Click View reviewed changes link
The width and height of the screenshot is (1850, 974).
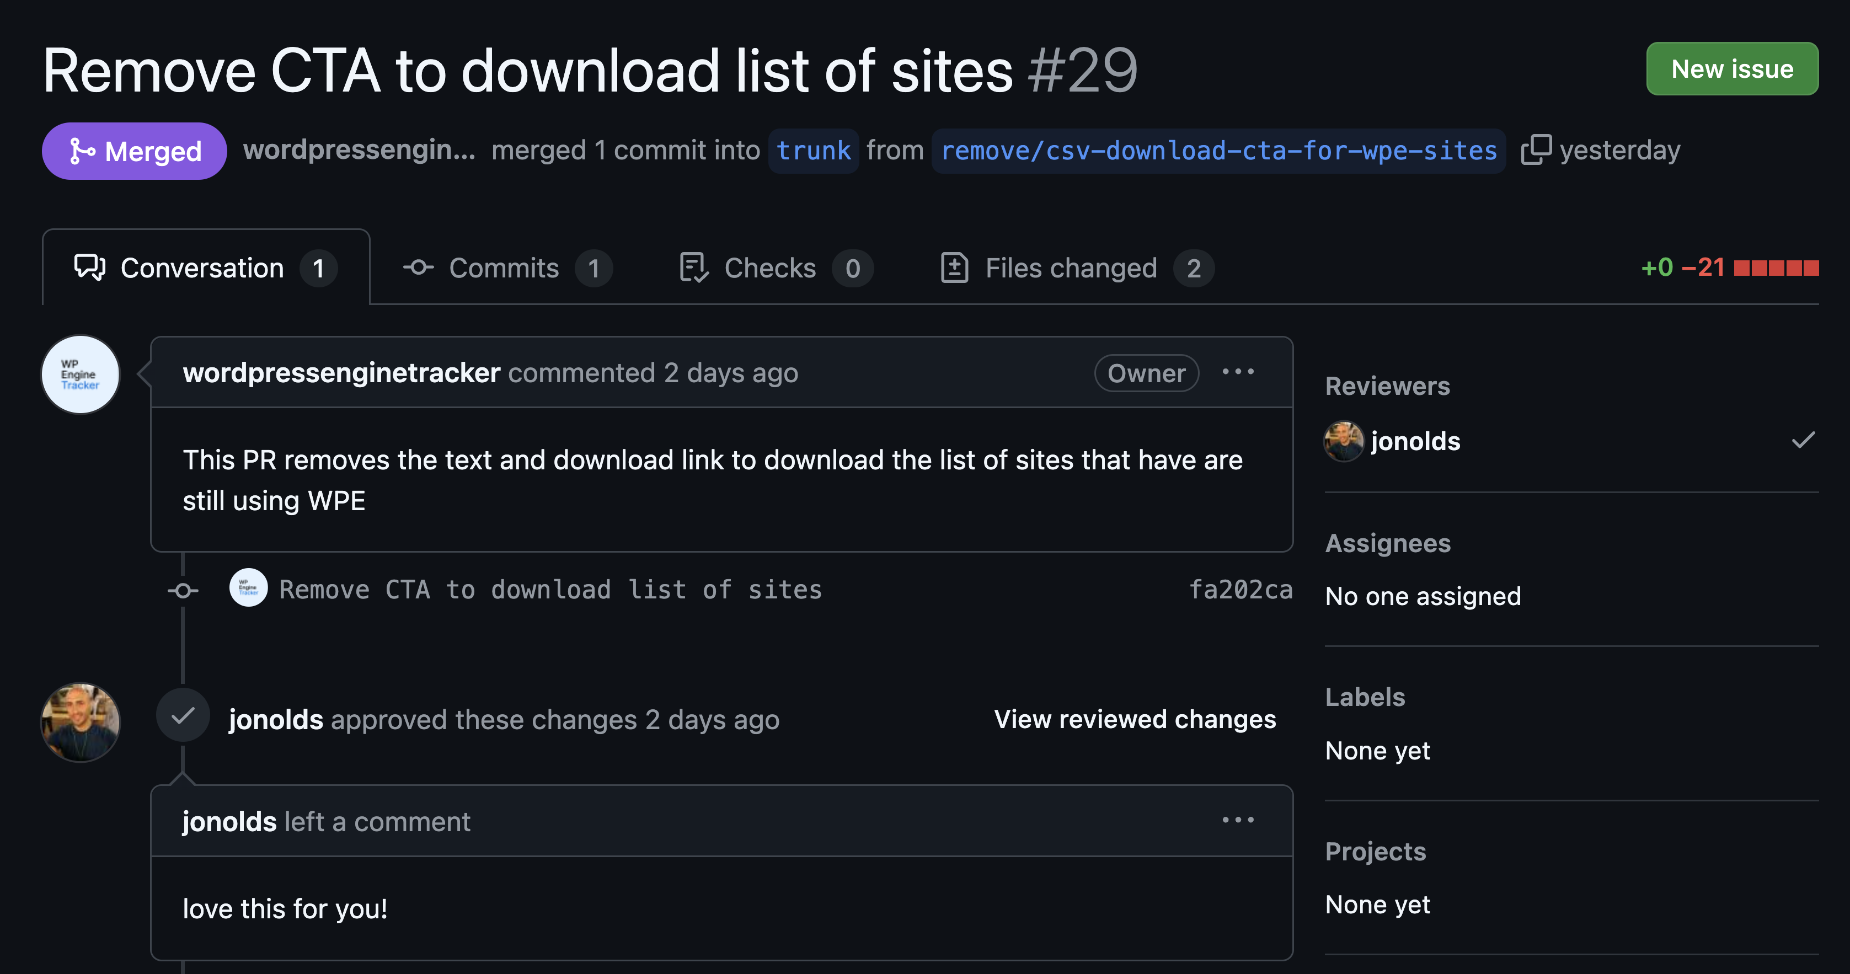click(1134, 719)
